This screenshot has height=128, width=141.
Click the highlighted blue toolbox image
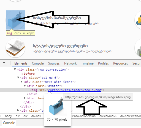pos(15,20)
